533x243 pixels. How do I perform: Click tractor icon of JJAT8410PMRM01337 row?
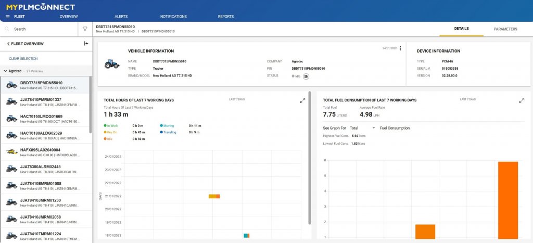[x=11, y=101]
